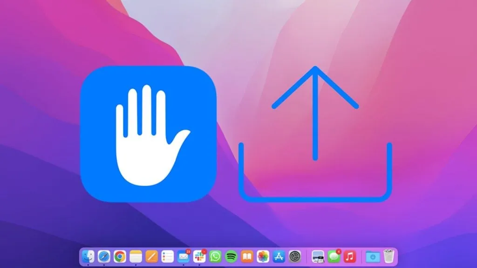
Task: Open Spotify to play music
Action: pyautogui.click(x=231, y=255)
